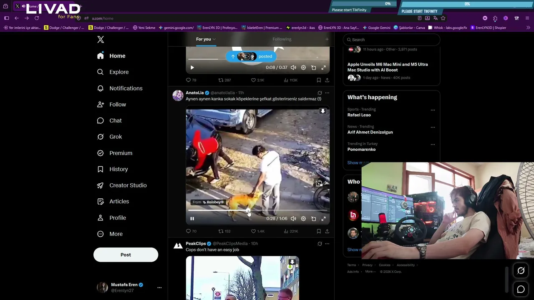Open settings gear on the top video
Viewport: 534px width, 300px height.
point(303,67)
